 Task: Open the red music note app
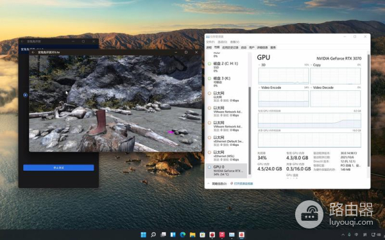(x=222, y=235)
